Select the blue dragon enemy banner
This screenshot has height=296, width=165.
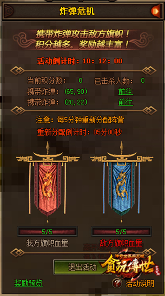pos(121,182)
